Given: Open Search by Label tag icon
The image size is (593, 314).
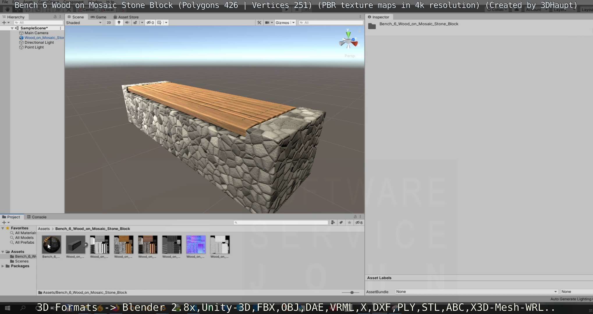Looking at the screenshot, I should point(341,222).
